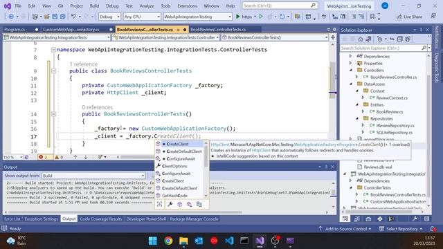Click the feedback person icon at top right
The image size is (443, 249).
(433, 17)
